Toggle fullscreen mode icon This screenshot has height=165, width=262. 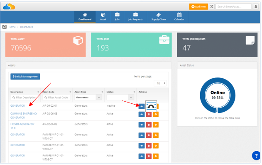(x=212, y=7)
